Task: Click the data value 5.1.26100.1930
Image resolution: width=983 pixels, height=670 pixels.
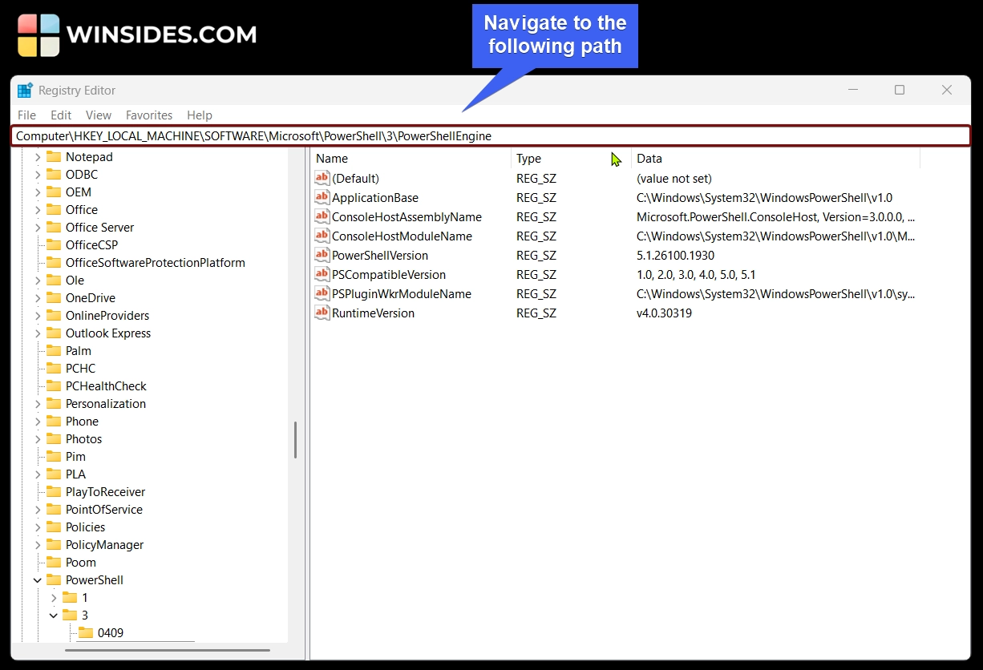Action: point(675,255)
